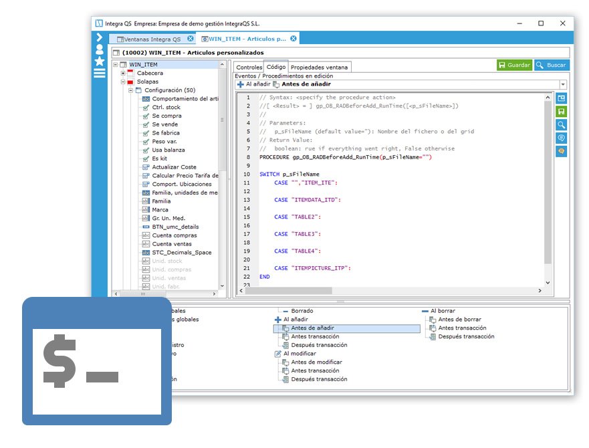Image resolution: width=589 pixels, height=448 pixels.
Task: Select the Usa balanza checkbox item
Action: (x=168, y=150)
